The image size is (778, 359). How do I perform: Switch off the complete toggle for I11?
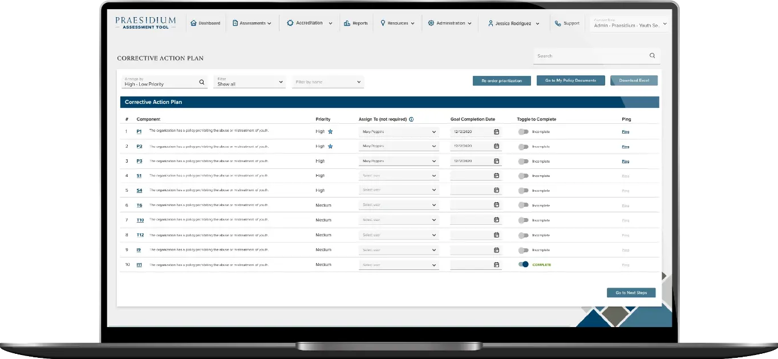click(523, 265)
